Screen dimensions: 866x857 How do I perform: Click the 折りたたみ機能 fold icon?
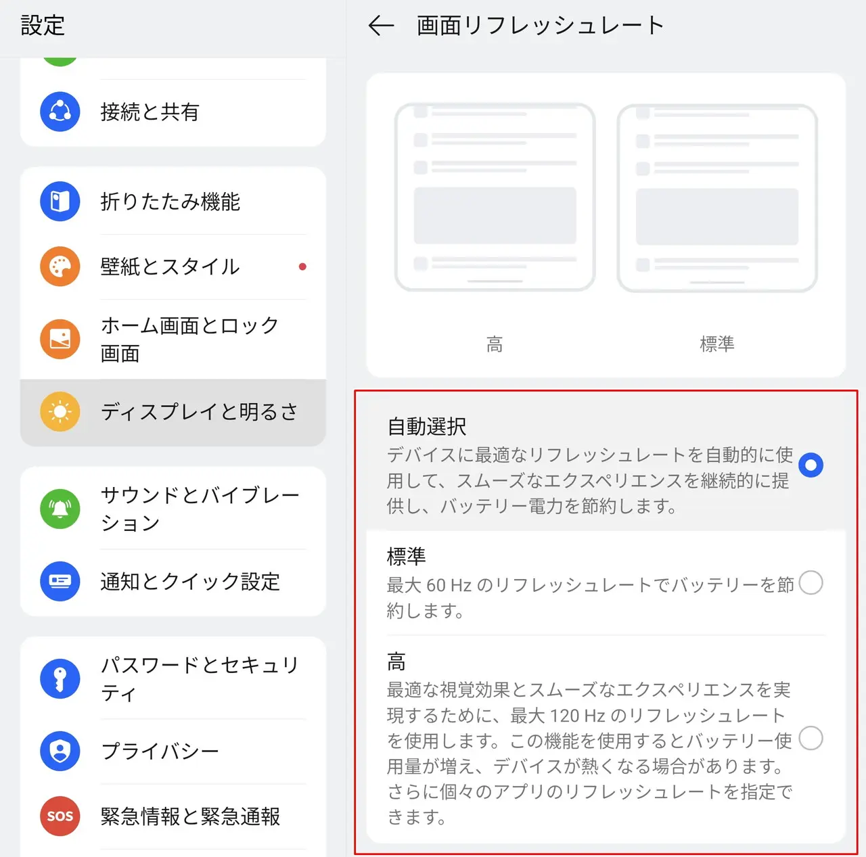(x=60, y=202)
